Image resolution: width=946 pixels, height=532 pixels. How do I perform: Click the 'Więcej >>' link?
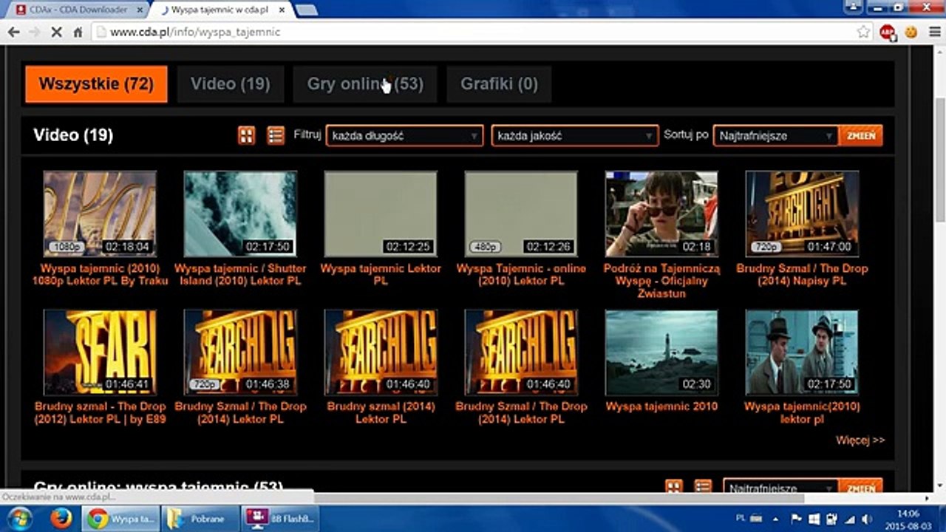click(x=860, y=440)
